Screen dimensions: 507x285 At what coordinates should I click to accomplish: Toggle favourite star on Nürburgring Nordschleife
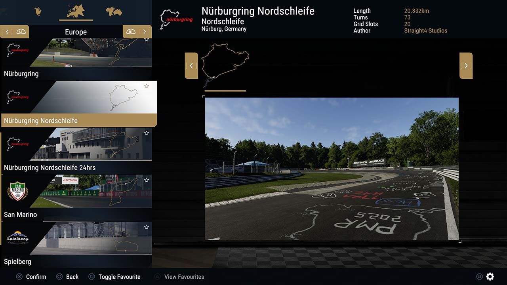[147, 86]
